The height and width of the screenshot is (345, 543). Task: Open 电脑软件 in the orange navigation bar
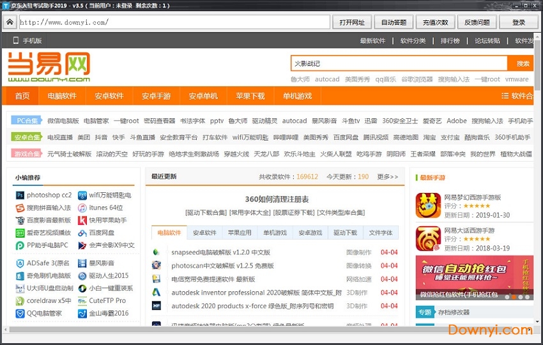[62, 96]
